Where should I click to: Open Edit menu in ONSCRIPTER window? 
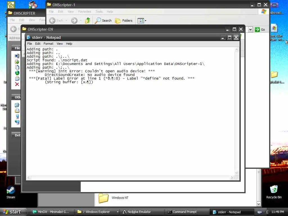pyautogui.click(x=22, y=20)
